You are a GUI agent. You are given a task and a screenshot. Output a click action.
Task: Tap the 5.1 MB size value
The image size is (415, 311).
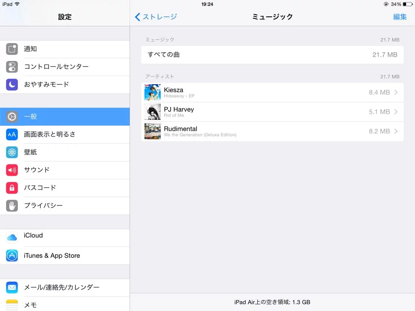(x=379, y=112)
